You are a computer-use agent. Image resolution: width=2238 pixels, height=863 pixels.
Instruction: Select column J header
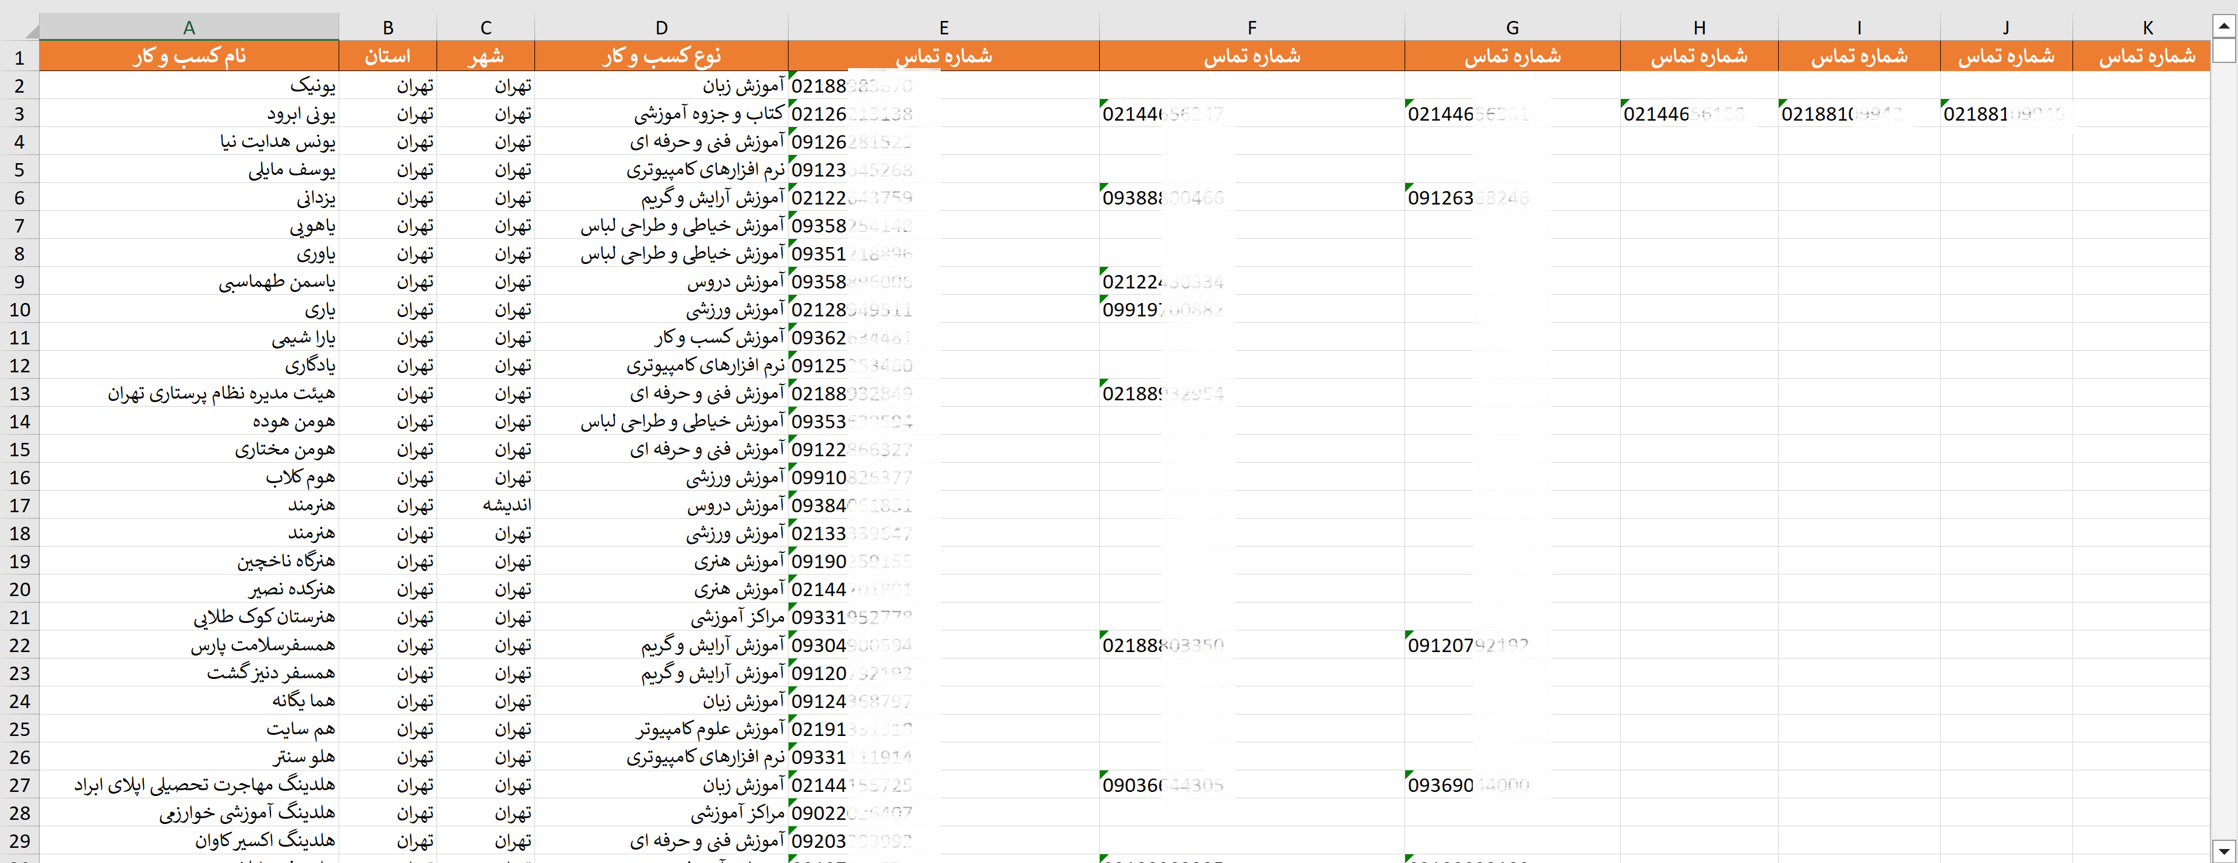pos(2006,27)
